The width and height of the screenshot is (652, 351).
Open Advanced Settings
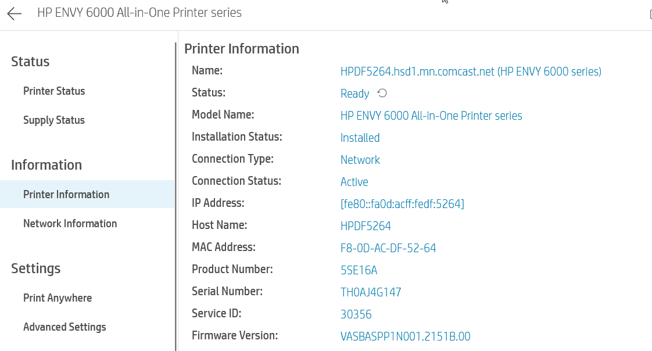[x=65, y=327]
